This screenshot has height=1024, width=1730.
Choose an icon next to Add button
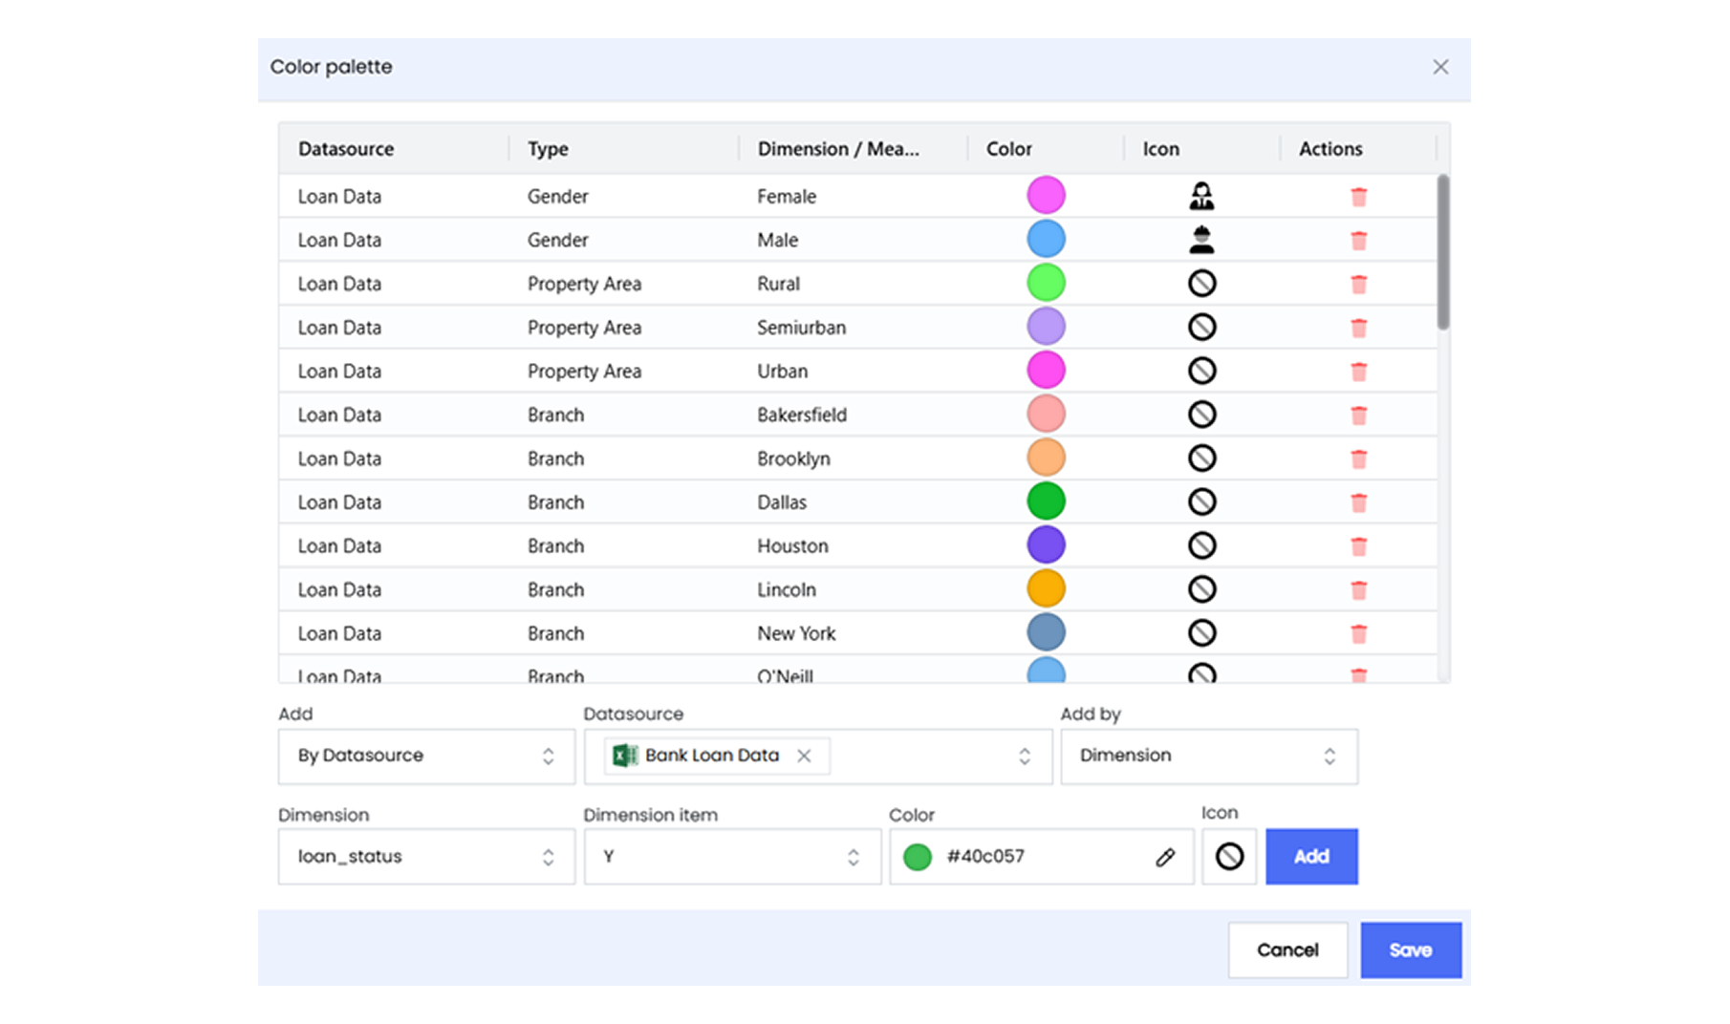coord(1229,857)
